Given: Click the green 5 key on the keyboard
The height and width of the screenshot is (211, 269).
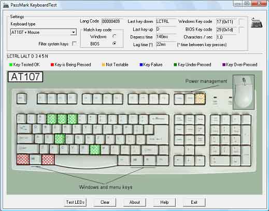Looking at the screenshot, I should tap(73, 119).
